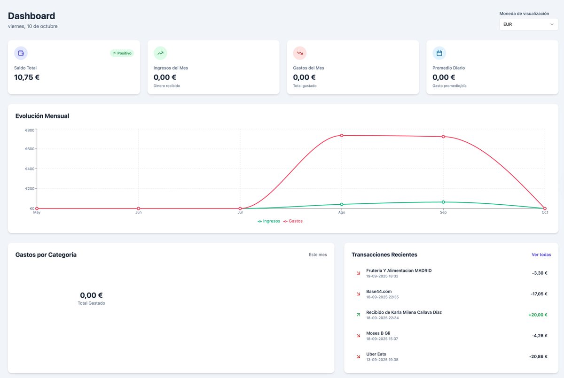The width and height of the screenshot is (564, 378).
Task: Click the expense arrow icon beside Fruteria transaction
Action: tap(358, 273)
